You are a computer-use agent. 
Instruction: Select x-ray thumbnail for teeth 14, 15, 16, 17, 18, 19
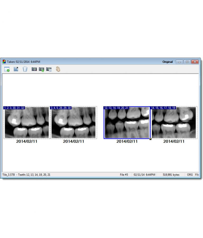point(174,123)
